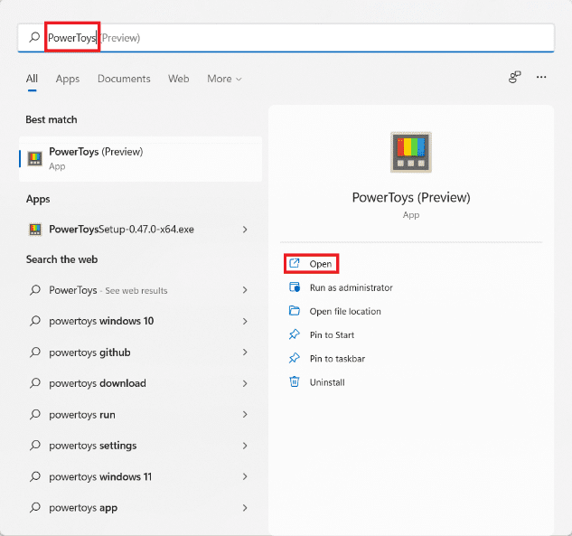572x536 pixels.
Task: Choose Run as administrator
Action: (341, 287)
